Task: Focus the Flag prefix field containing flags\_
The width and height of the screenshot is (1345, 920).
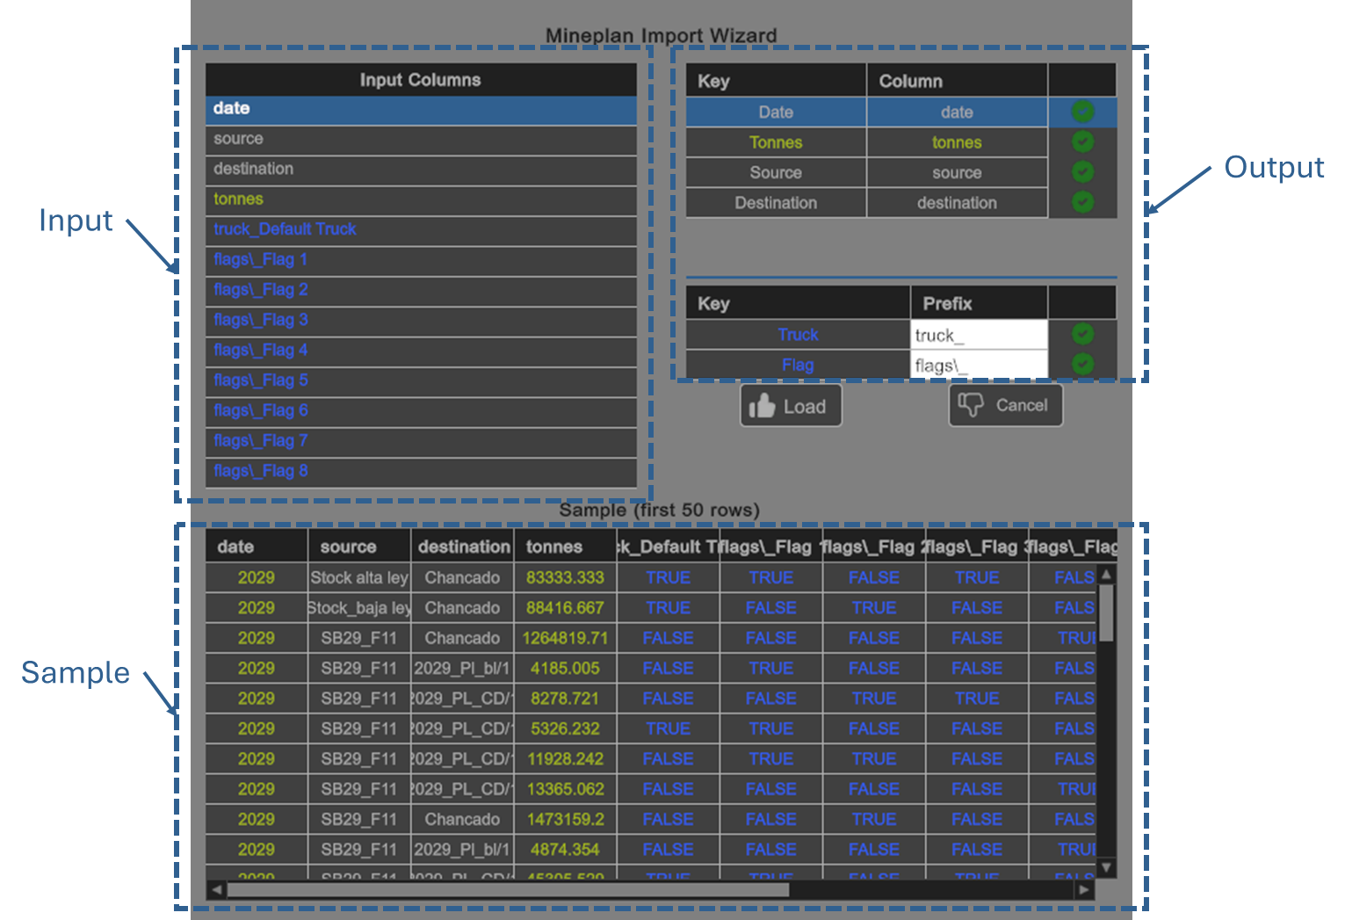Action: [x=980, y=365]
